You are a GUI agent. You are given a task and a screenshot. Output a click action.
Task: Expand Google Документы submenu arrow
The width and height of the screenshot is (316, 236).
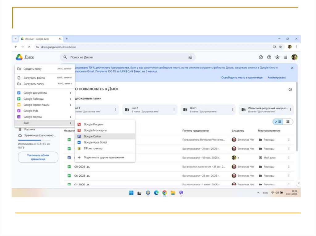click(x=71, y=93)
